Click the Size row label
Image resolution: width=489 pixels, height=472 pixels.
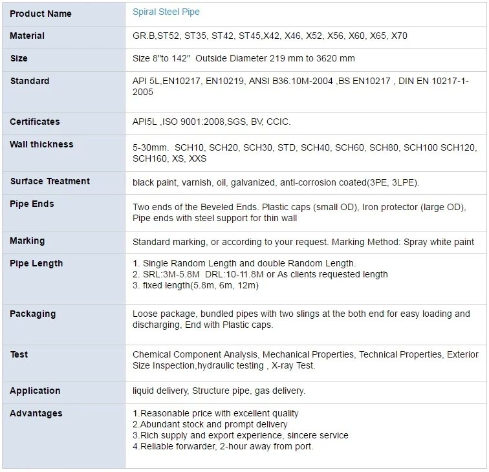click(19, 59)
